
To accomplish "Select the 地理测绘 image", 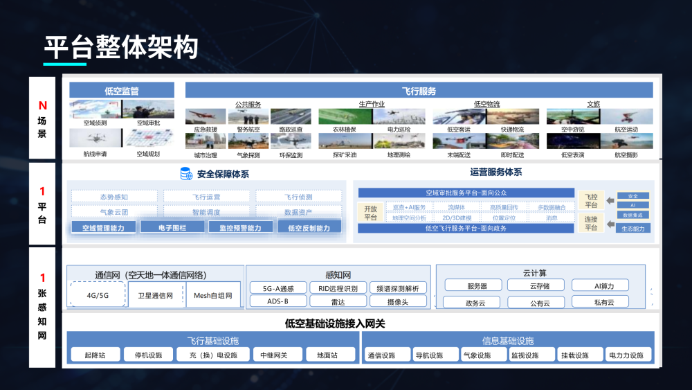I will (399, 141).
